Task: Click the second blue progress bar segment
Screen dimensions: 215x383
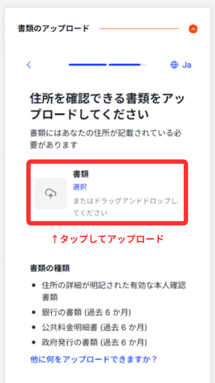Action: coord(125,65)
